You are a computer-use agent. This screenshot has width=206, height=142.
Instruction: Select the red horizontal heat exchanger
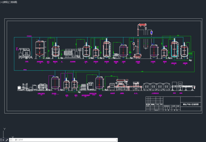coord(143,25)
